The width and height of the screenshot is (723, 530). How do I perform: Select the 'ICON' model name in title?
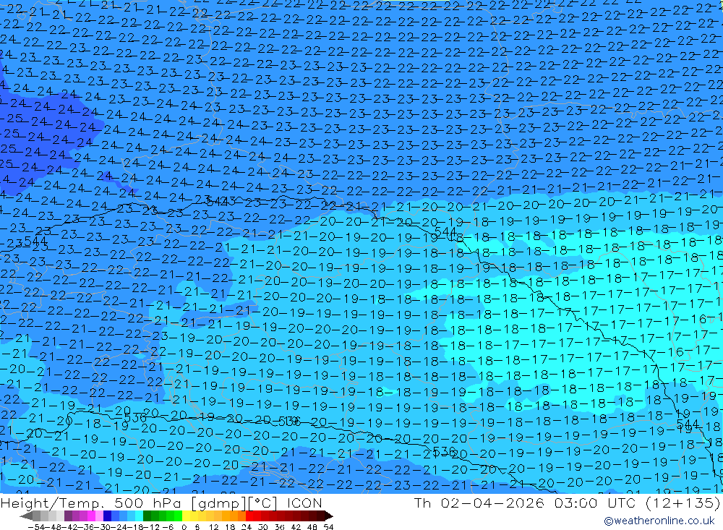[304, 503]
